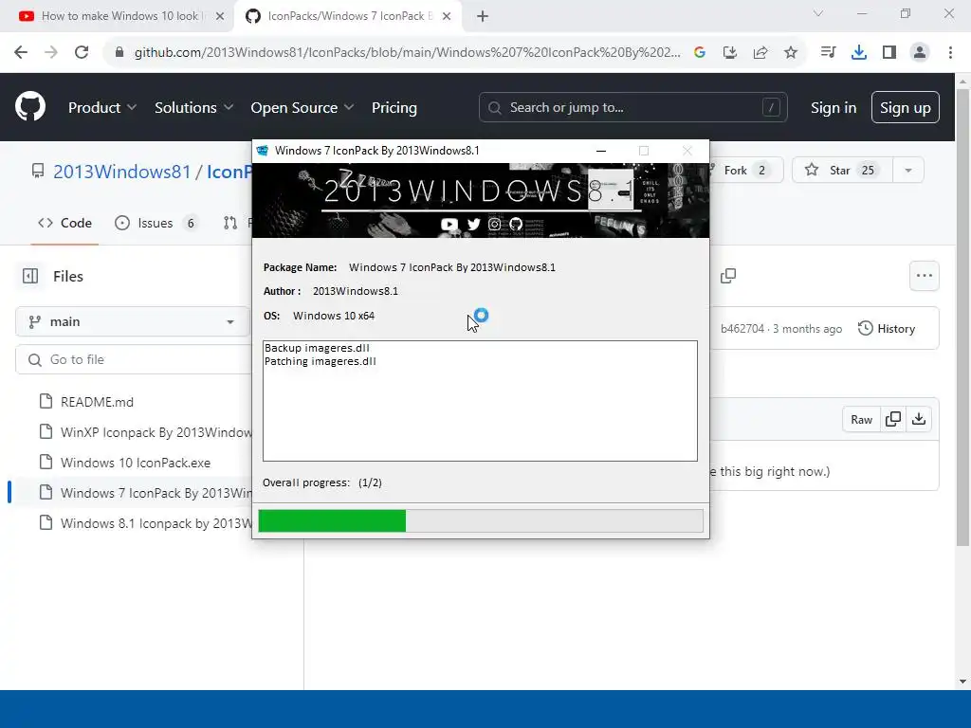Switch to the Issues tab

click(156, 223)
